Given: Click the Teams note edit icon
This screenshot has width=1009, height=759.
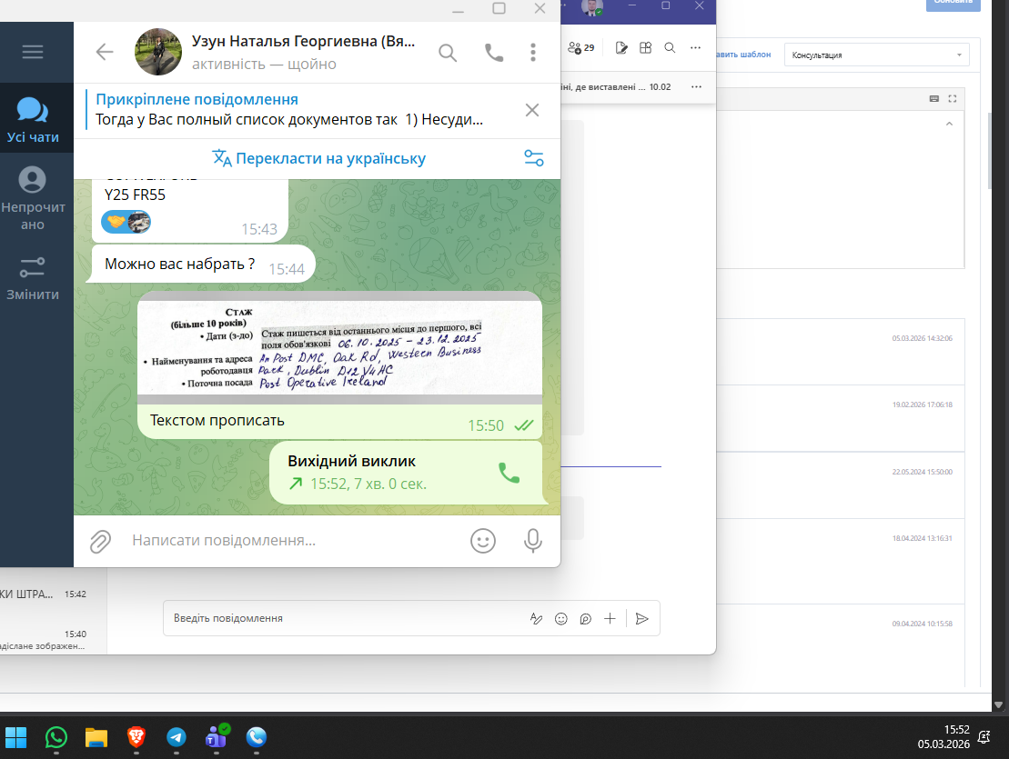Looking at the screenshot, I should (x=621, y=47).
